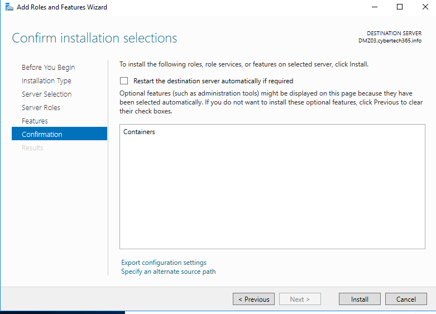The image size is (436, 314).
Task: Cancel the Add Roles and Features Wizard
Action: (406, 299)
